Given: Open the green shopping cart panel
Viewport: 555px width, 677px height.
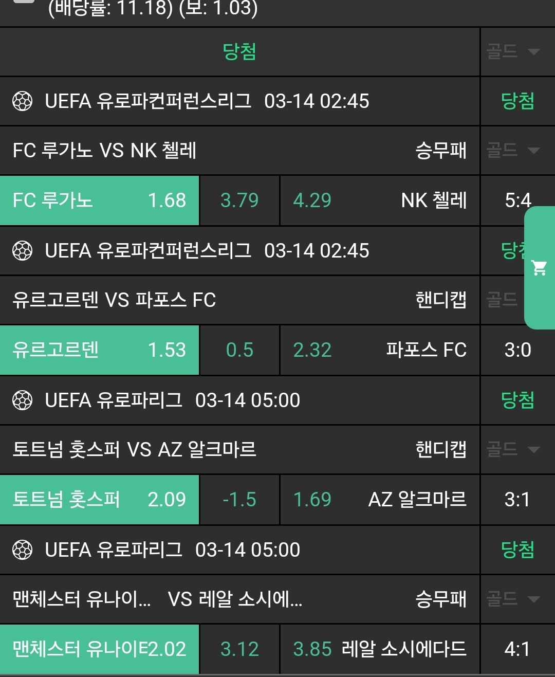Looking at the screenshot, I should (x=539, y=268).
